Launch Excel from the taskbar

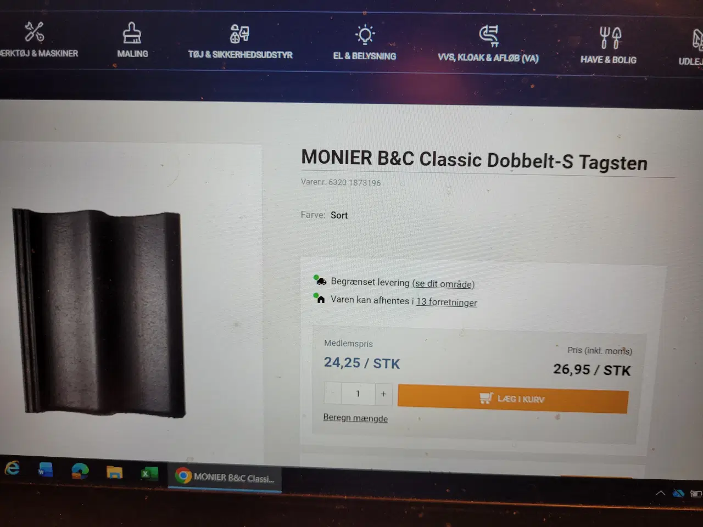[x=148, y=473]
